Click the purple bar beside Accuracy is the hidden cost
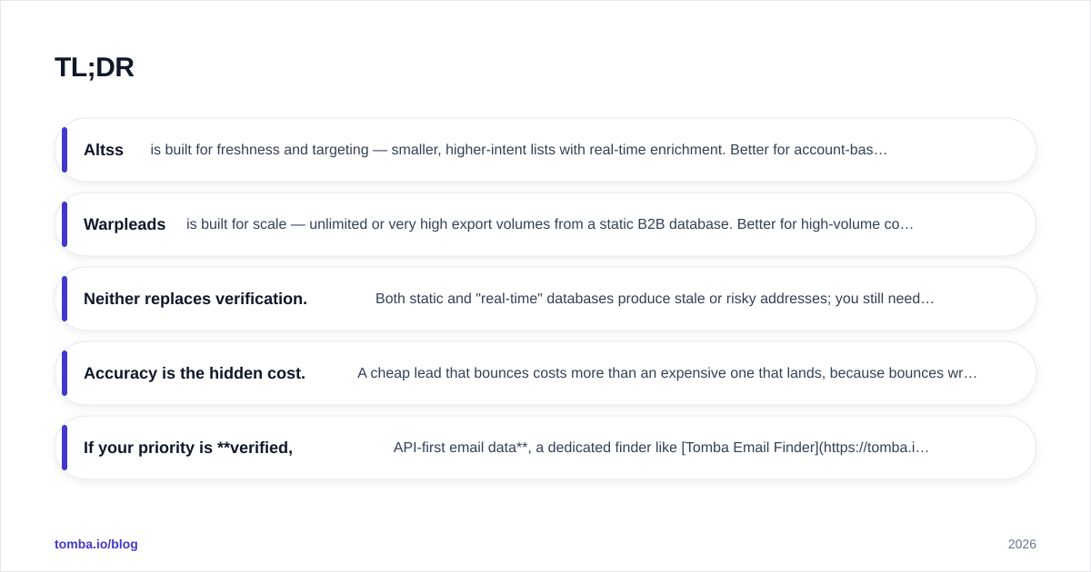 point(65,373)
